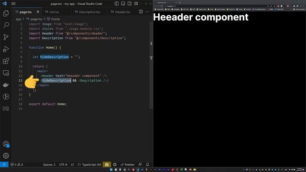Open File Explorer on taskbar
Screen dimensions: 306x172
(x=195, y=170)
